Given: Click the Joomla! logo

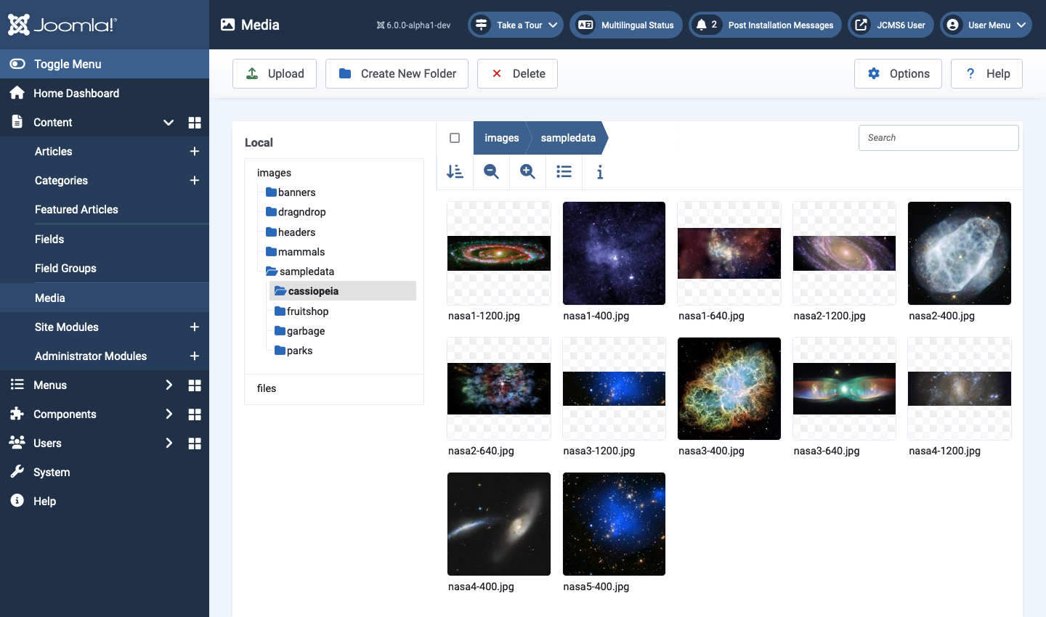Looking at the screenshot, I should pyautogui.click(x=62, y=24).
